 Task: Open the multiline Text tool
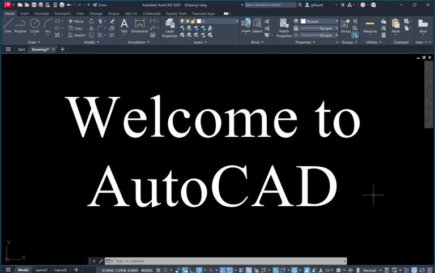[x=124, y=26]
